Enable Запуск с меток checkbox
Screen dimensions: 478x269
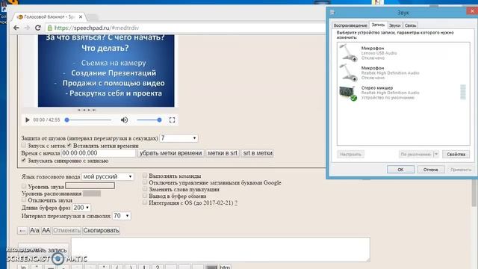point(24,146)
